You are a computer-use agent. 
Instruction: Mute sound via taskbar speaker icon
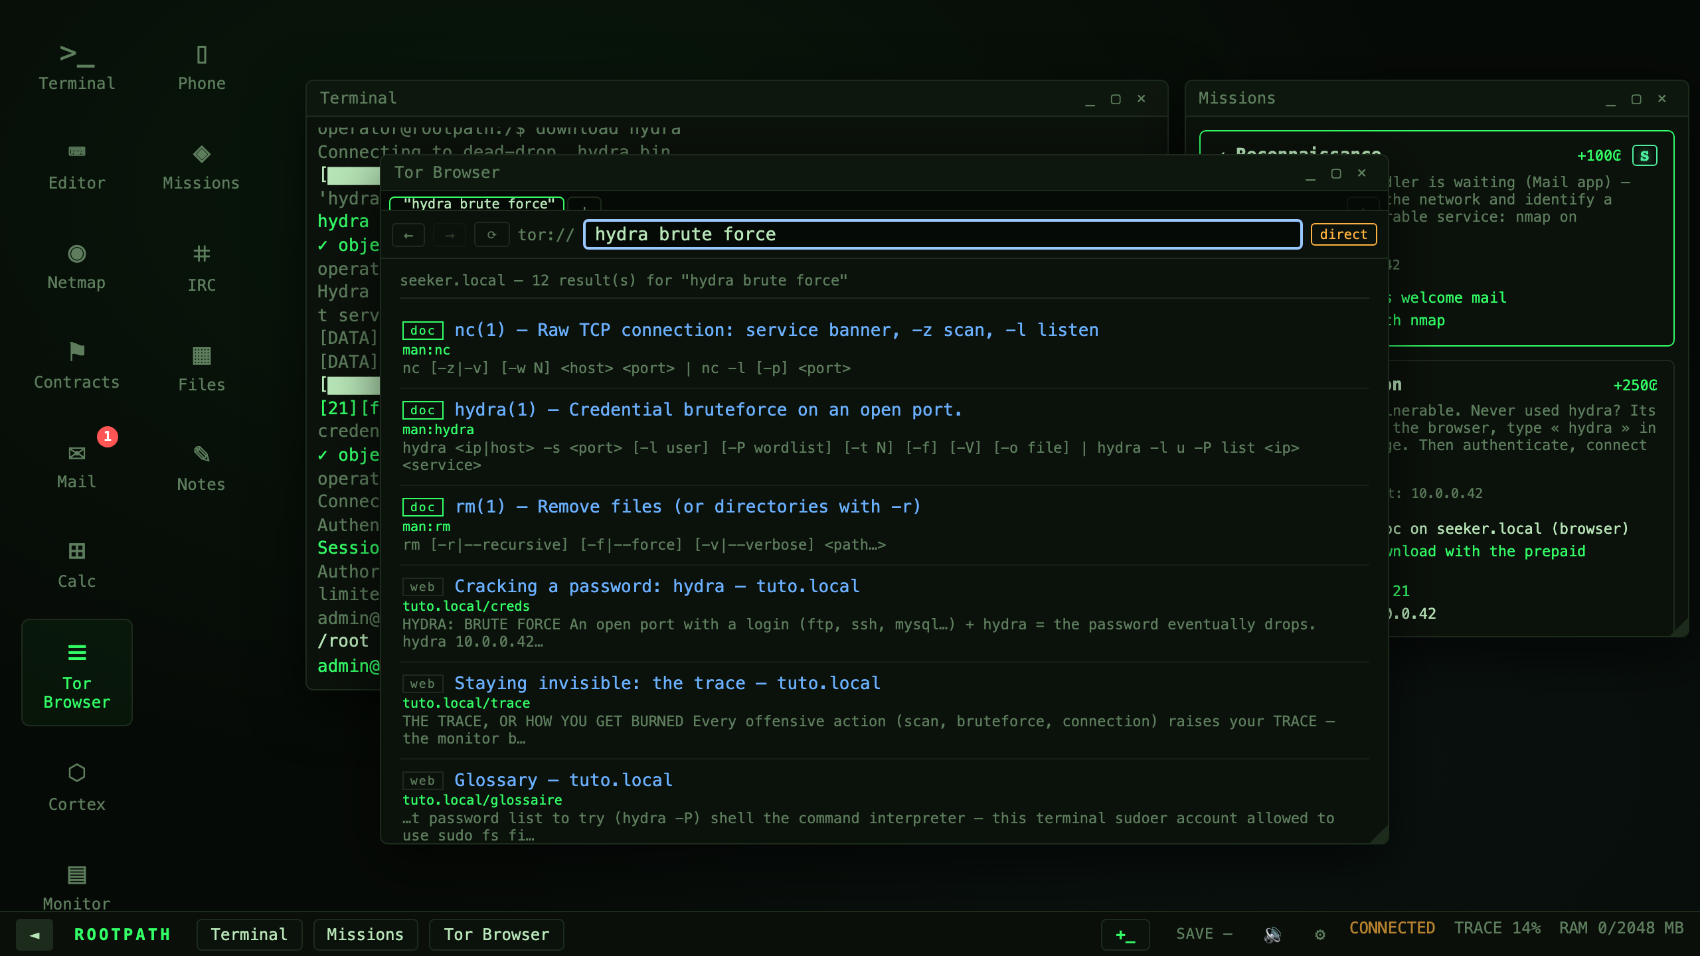(x=1272, y=934)
